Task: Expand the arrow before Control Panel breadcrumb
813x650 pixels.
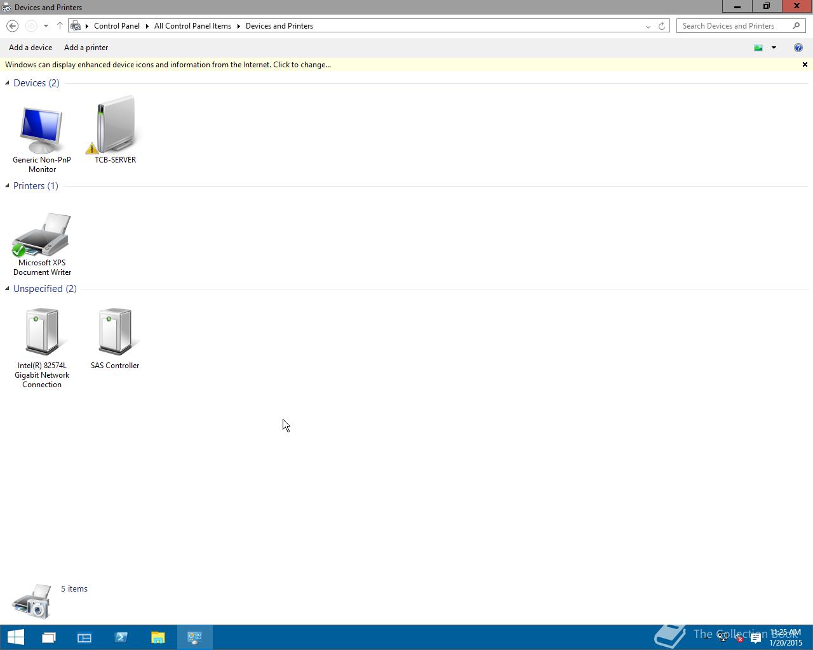Action: [87, 26]
